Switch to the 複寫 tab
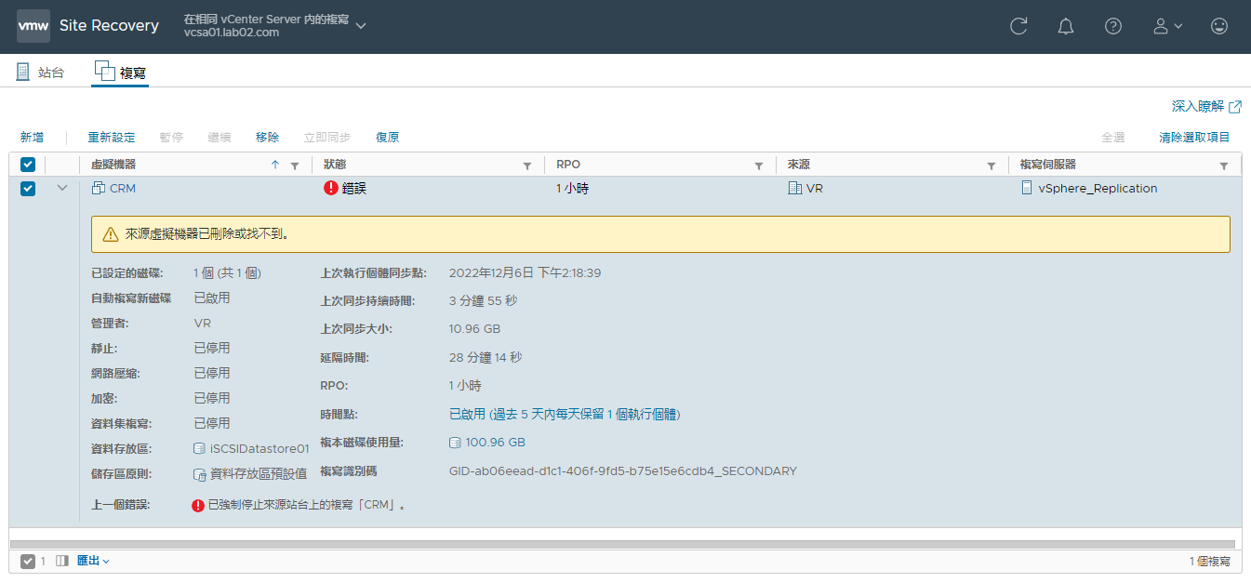This screenshot has height=583, width=1251. coord(120,72)
